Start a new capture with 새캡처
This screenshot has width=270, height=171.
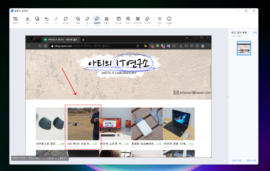click(15, 20)
